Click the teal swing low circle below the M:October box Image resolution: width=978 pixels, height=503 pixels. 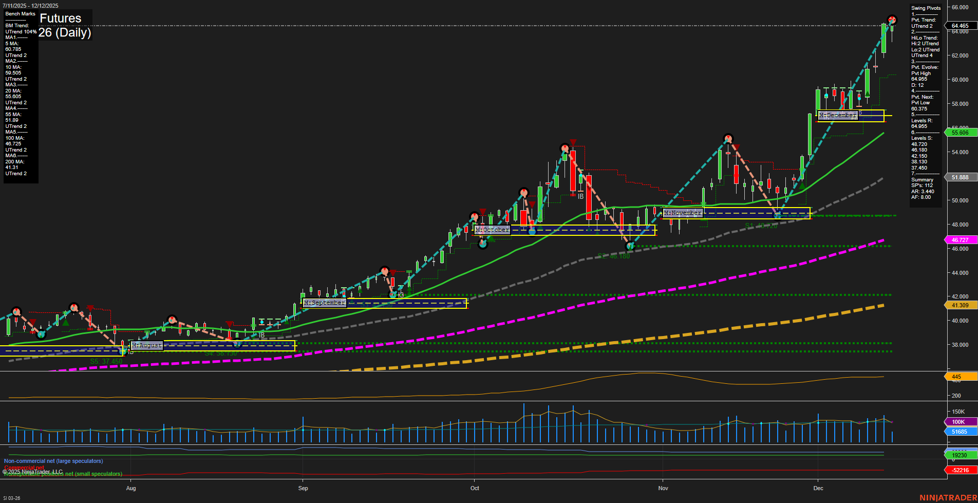[x=483, y=244]
